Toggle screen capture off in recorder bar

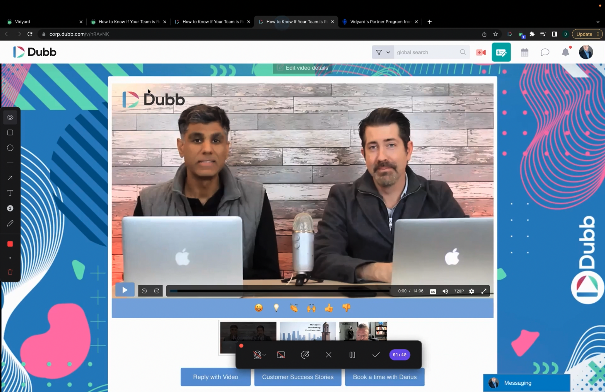281,355
